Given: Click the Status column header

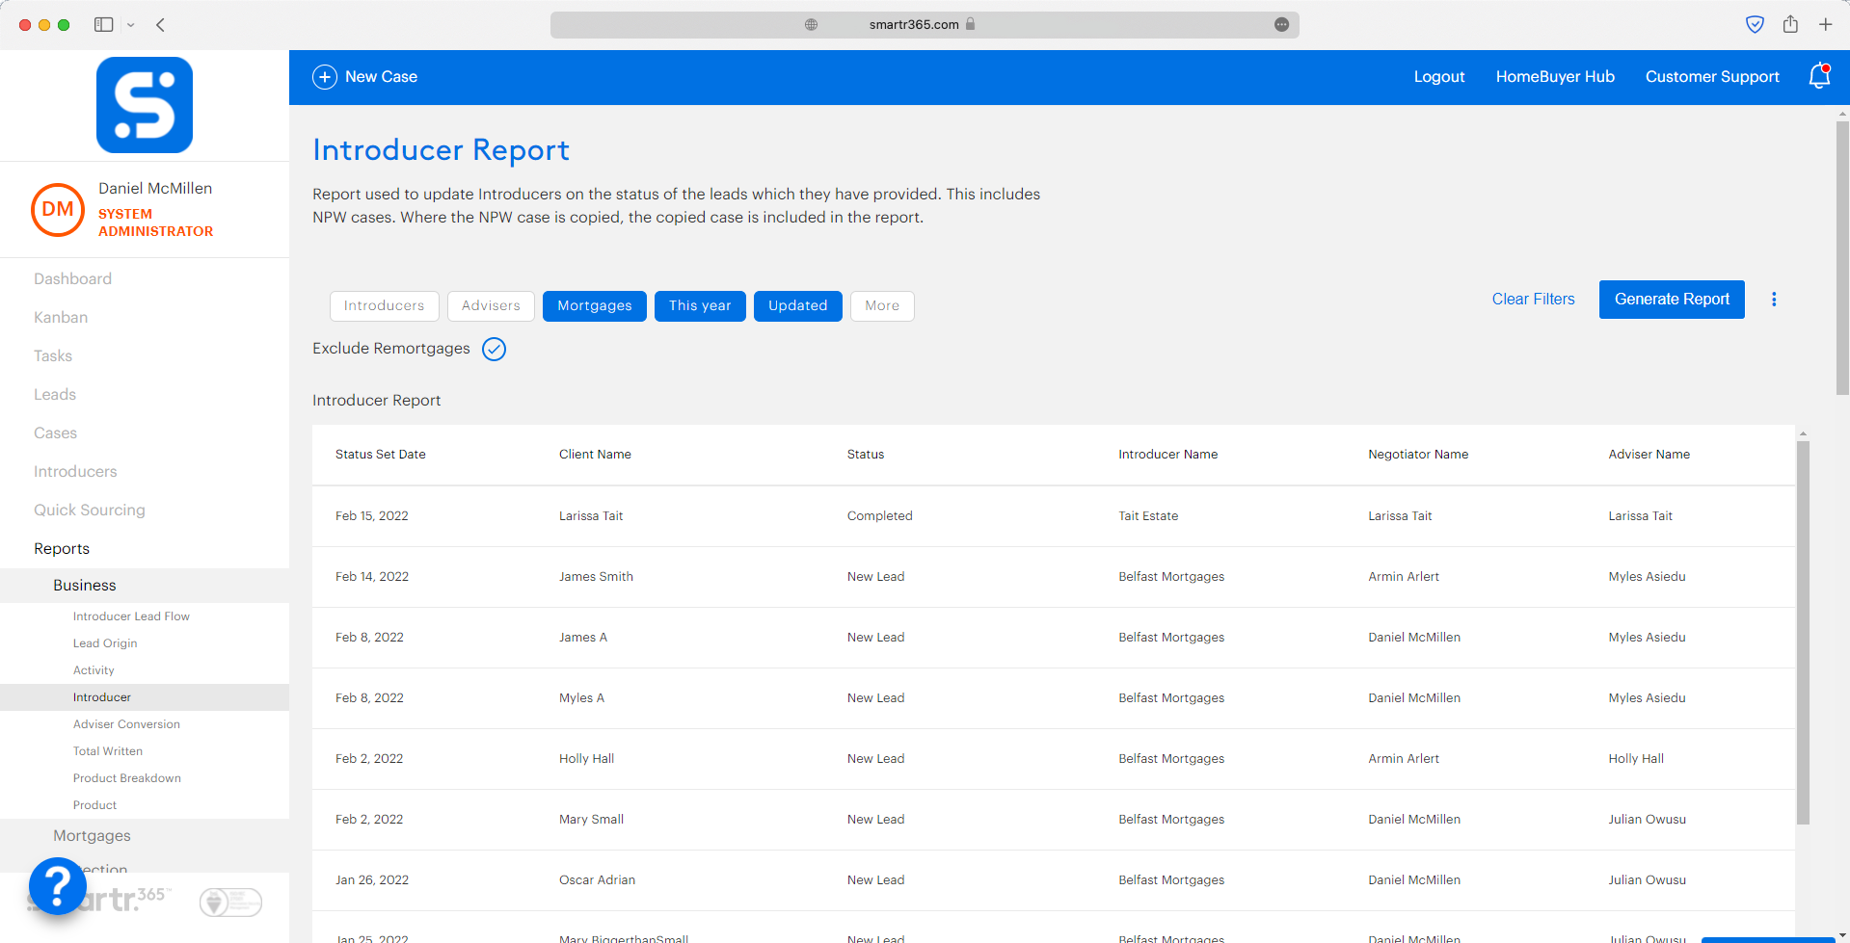Looking at the screenshot, I should [866, 455].
